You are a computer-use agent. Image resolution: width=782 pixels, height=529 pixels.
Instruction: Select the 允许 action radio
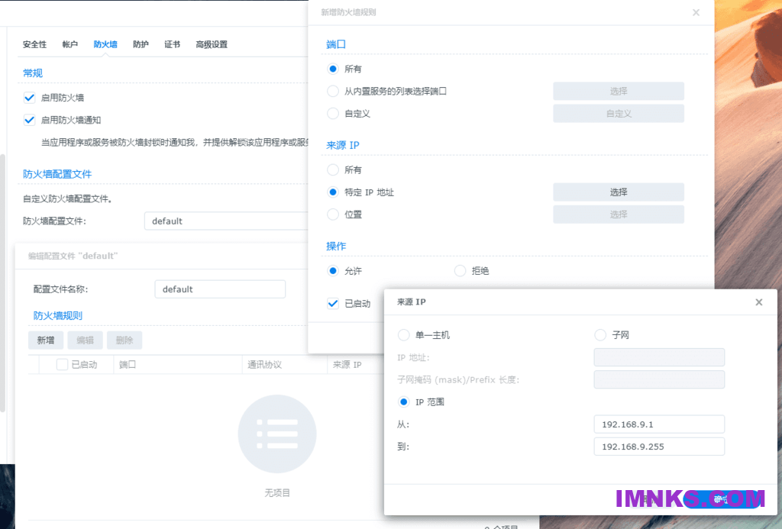333,271
